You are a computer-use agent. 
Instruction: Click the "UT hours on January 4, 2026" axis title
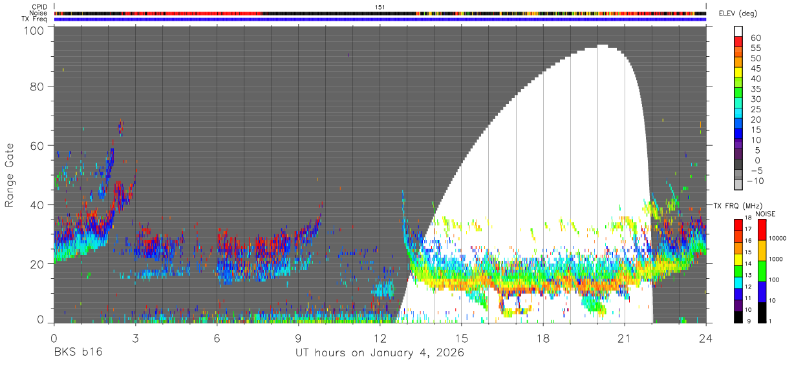pyautogui.click(x=380, y=354)
